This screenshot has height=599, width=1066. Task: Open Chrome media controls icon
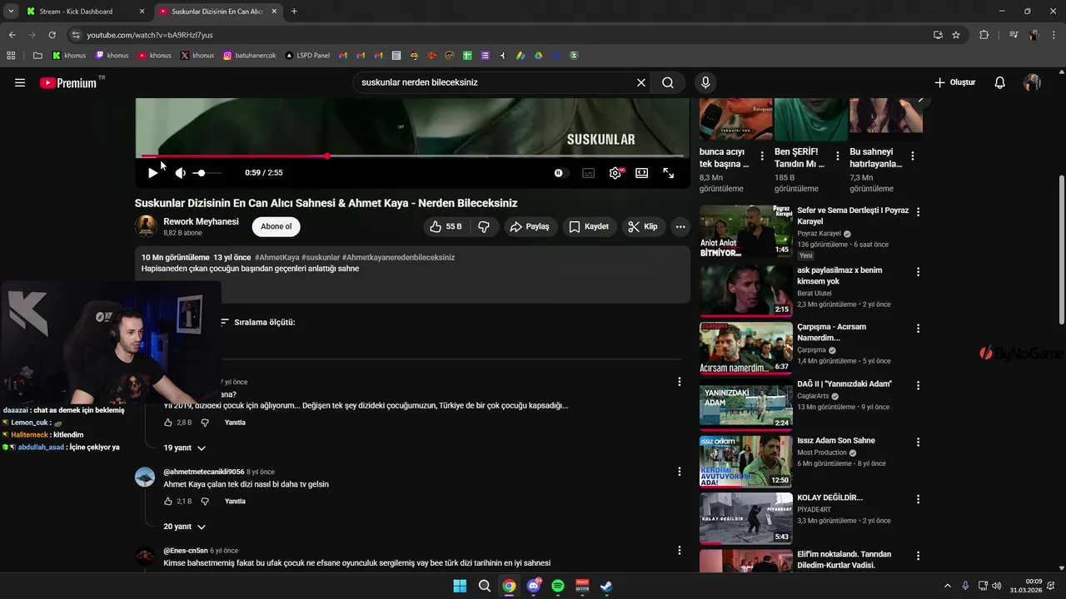point(1014,35)
